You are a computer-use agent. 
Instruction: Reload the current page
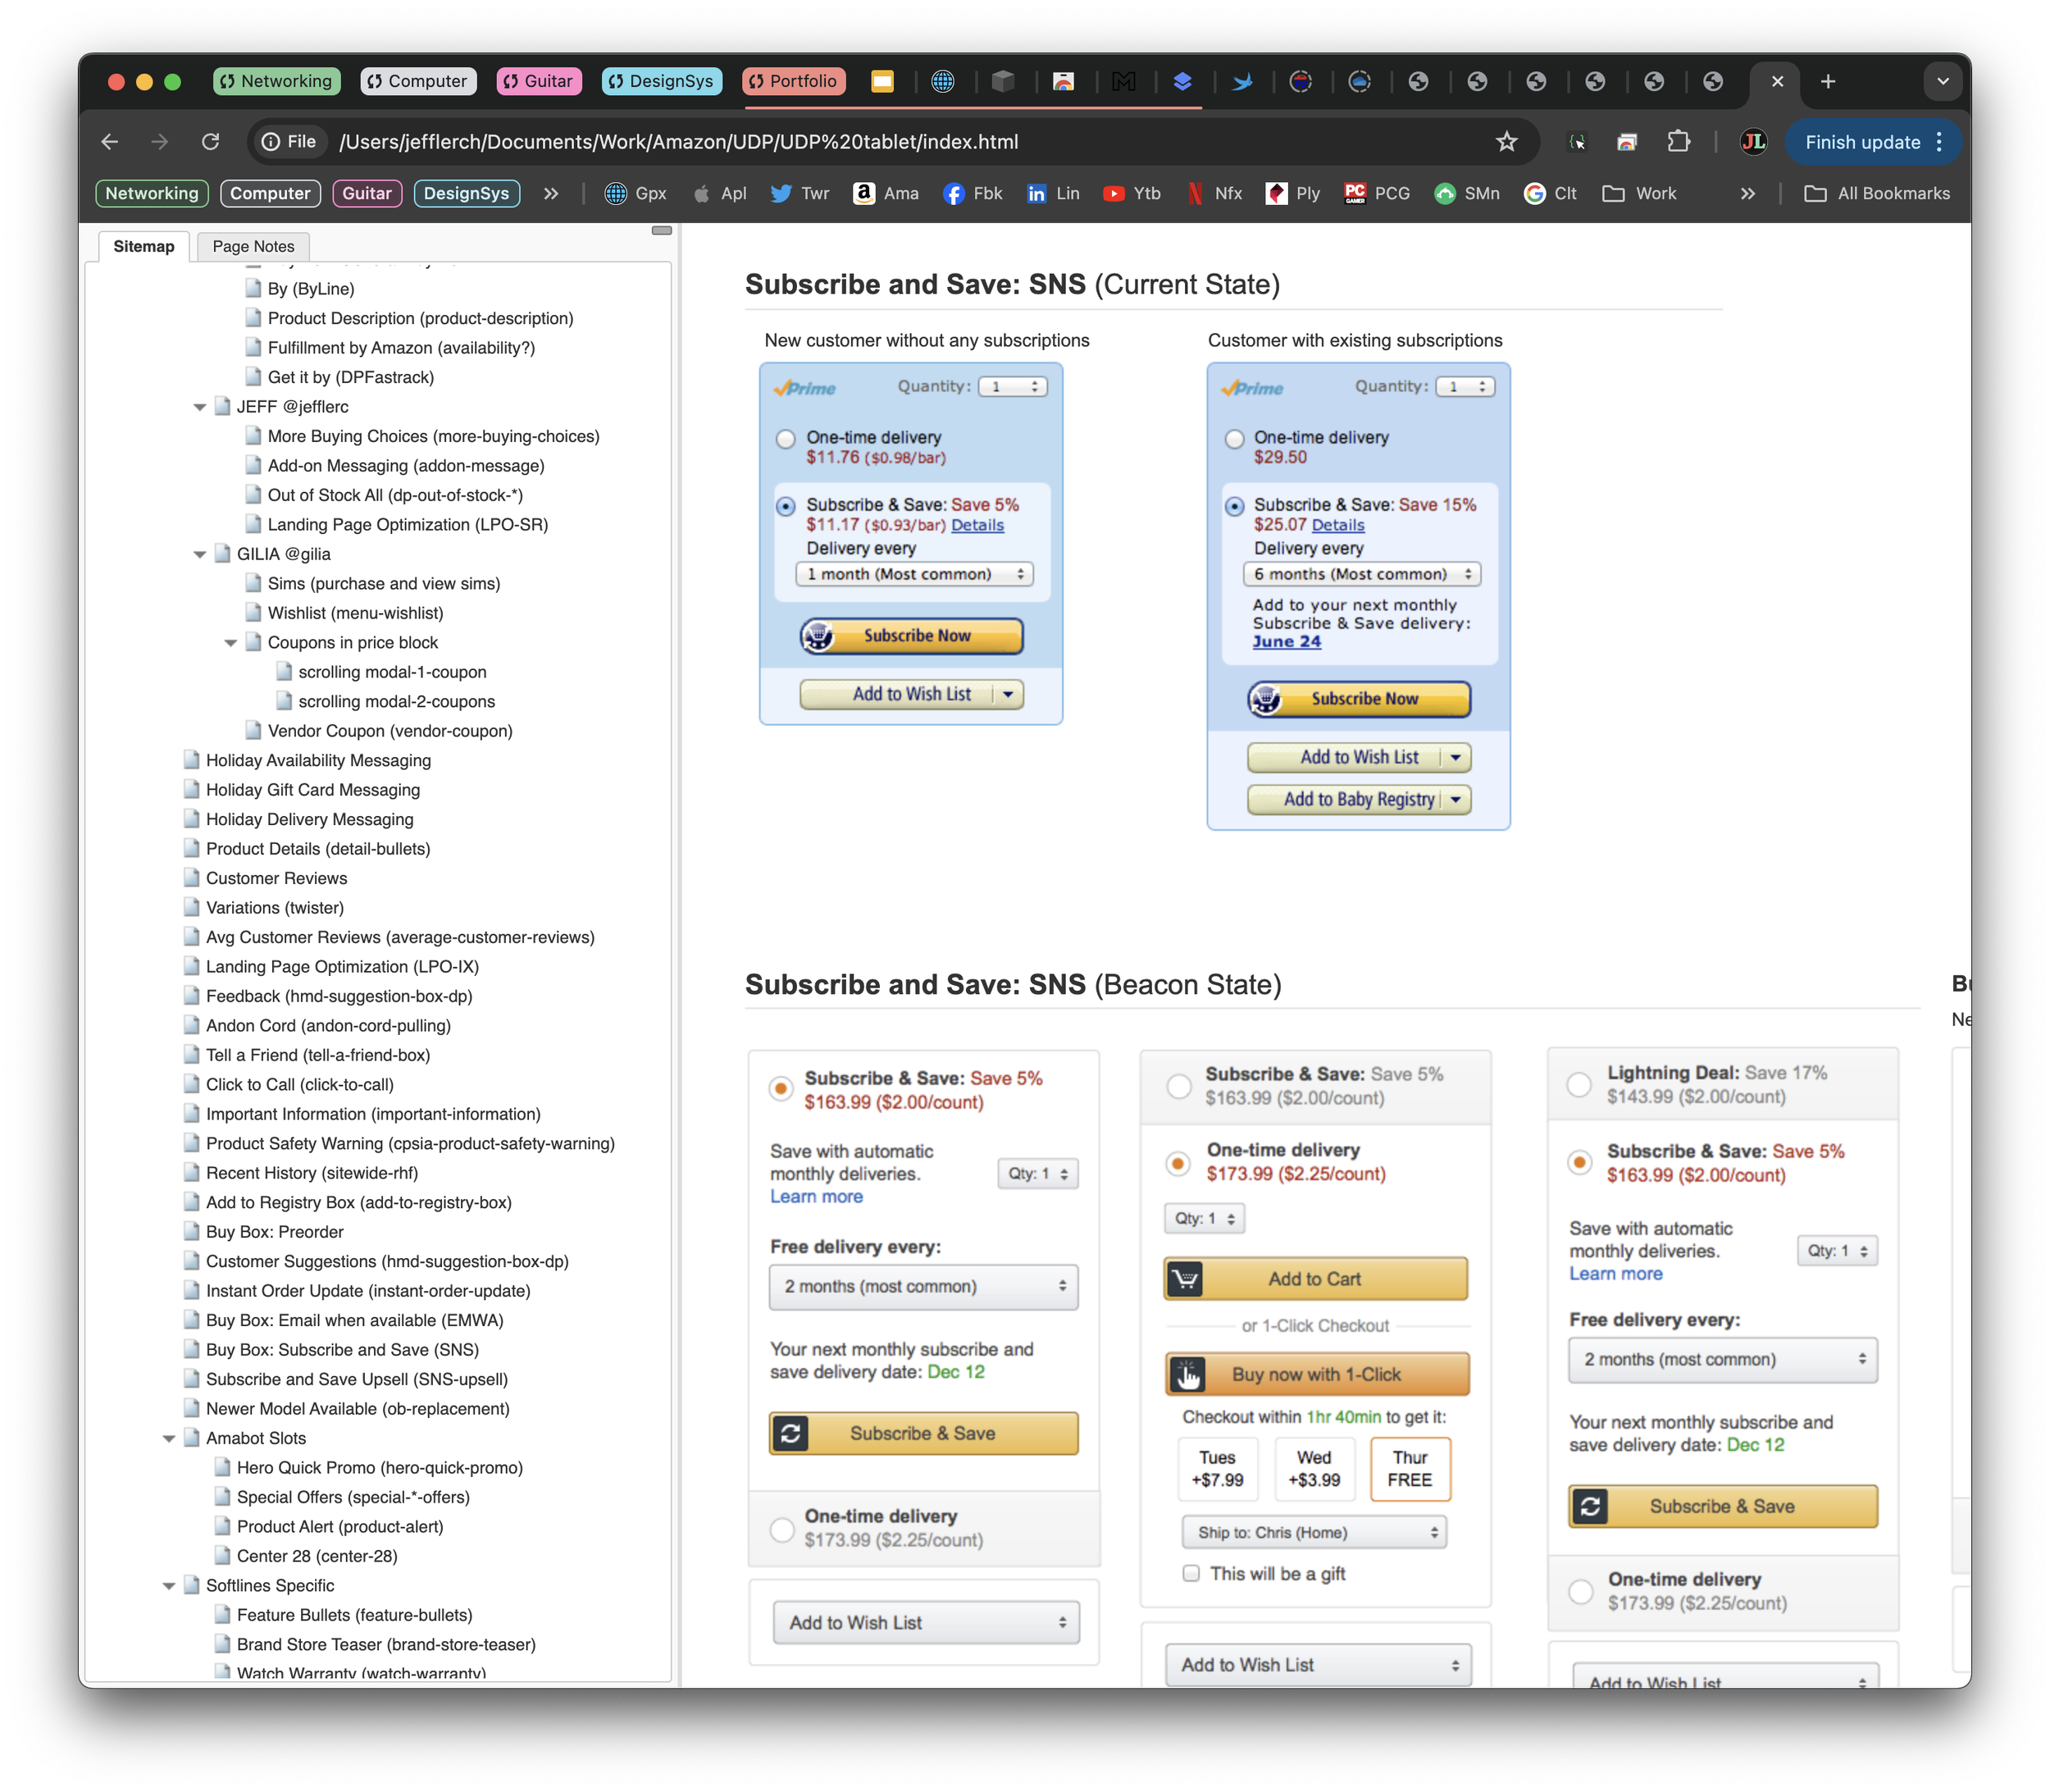pyautogui.click(x=210, y=141)
